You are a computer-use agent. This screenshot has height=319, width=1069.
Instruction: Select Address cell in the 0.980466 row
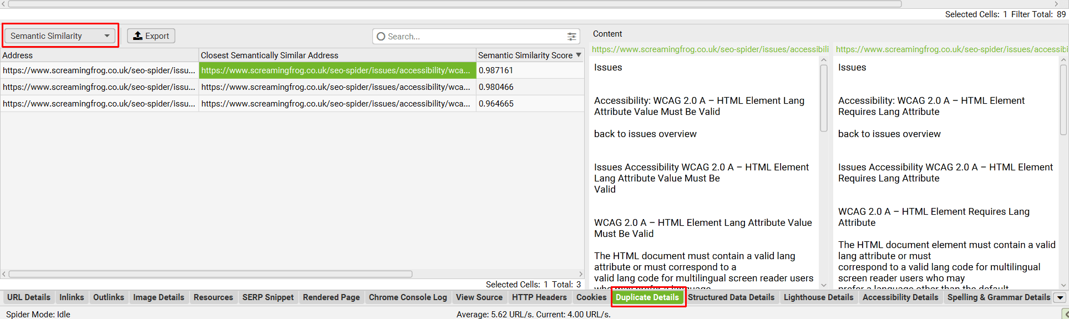point(99,87)
